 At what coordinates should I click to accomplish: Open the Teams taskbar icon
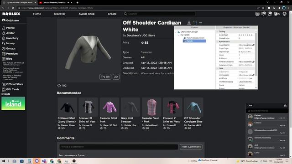click(44, 161)
